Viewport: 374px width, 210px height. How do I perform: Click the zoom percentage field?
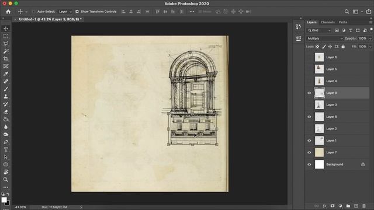click(21, 207)
